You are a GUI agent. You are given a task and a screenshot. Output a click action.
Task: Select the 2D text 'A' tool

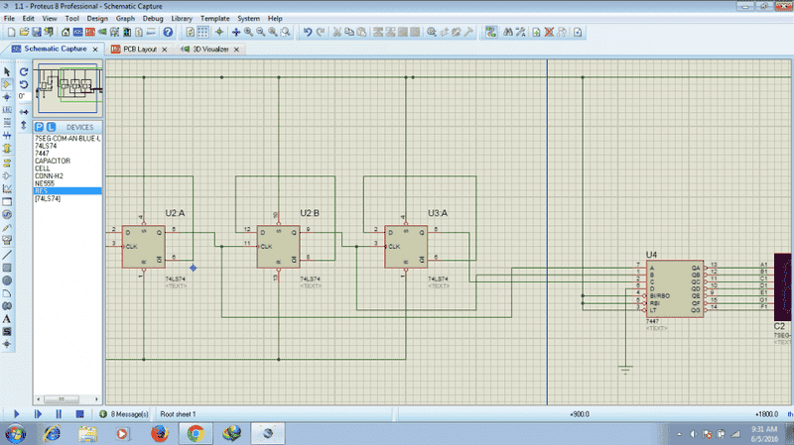click(7, 318)
